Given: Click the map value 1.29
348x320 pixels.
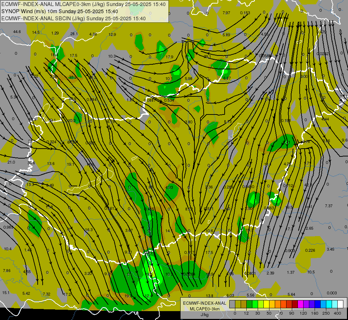Looking at the screenshot, I should (55, 33).
